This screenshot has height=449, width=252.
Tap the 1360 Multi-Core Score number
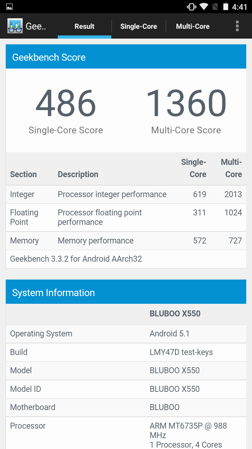[x=186, y=103]
